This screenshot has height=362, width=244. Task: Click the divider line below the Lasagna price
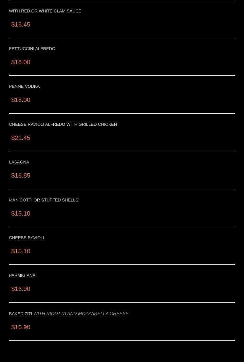coord(122,189)
